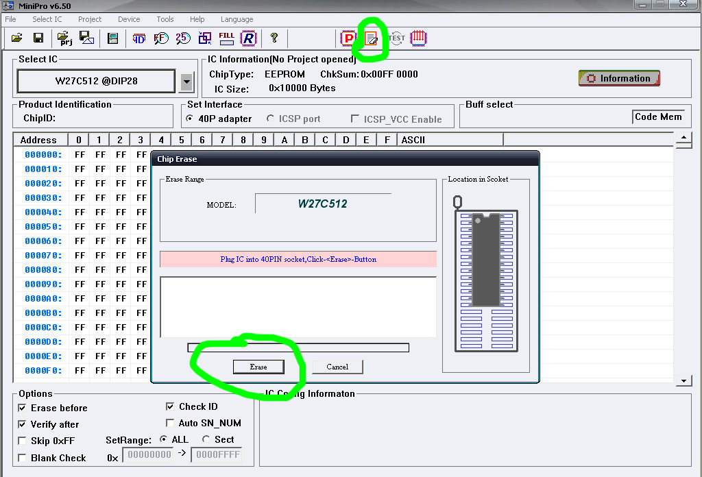Image resolution: width=702 pixels, height=477 pixels.
Task: Expand the Select IC dropdown arrow
Action: 186,82
